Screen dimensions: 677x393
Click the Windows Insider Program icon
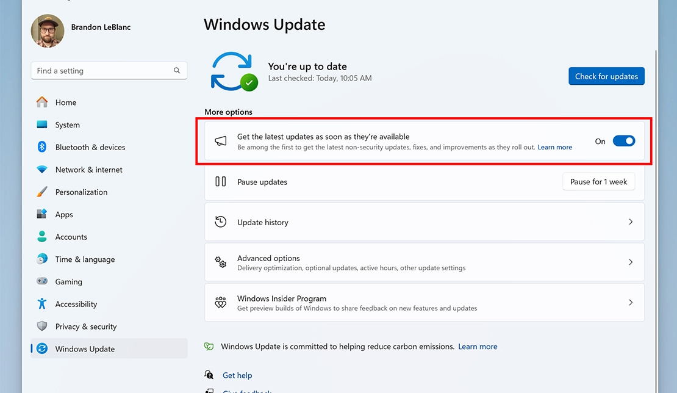point(220,302)
